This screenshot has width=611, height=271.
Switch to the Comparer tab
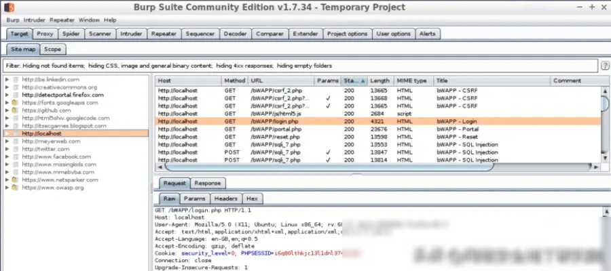pyautogui.click(x=270, y=34)
